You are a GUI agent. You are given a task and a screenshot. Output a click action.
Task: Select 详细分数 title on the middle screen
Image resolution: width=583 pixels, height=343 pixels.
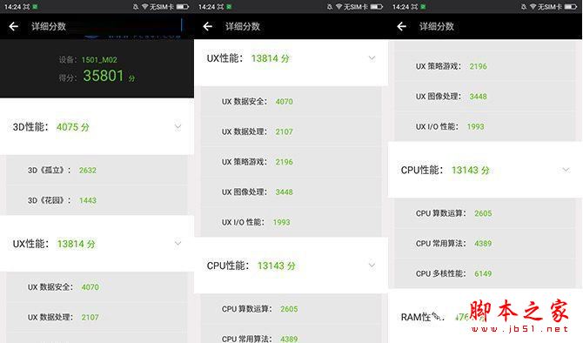(243, 26)
